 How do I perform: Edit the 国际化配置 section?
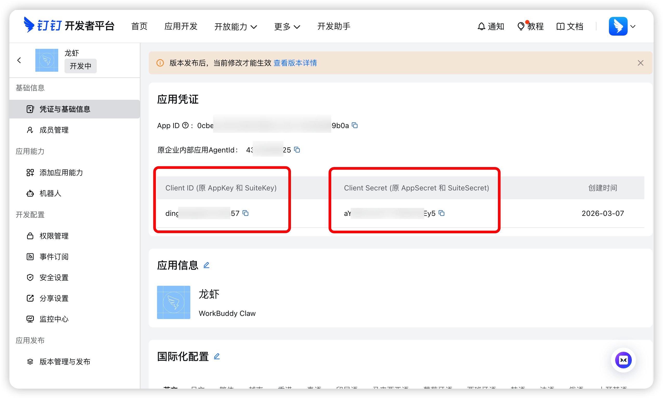217,356
